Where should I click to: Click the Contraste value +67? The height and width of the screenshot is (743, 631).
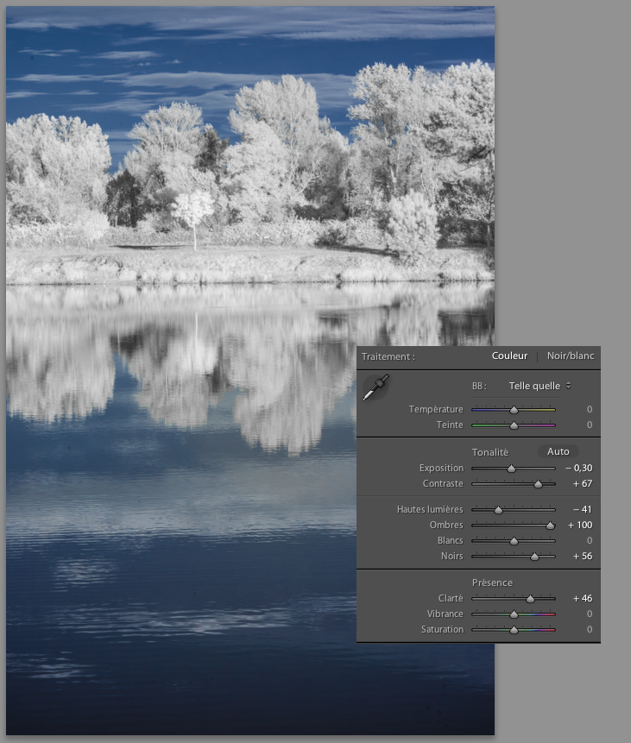(x=583, y=483)
